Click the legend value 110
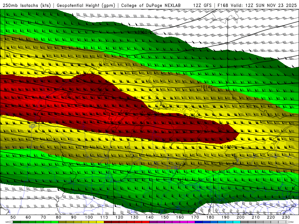299x224 pixels. coord(104,217)
